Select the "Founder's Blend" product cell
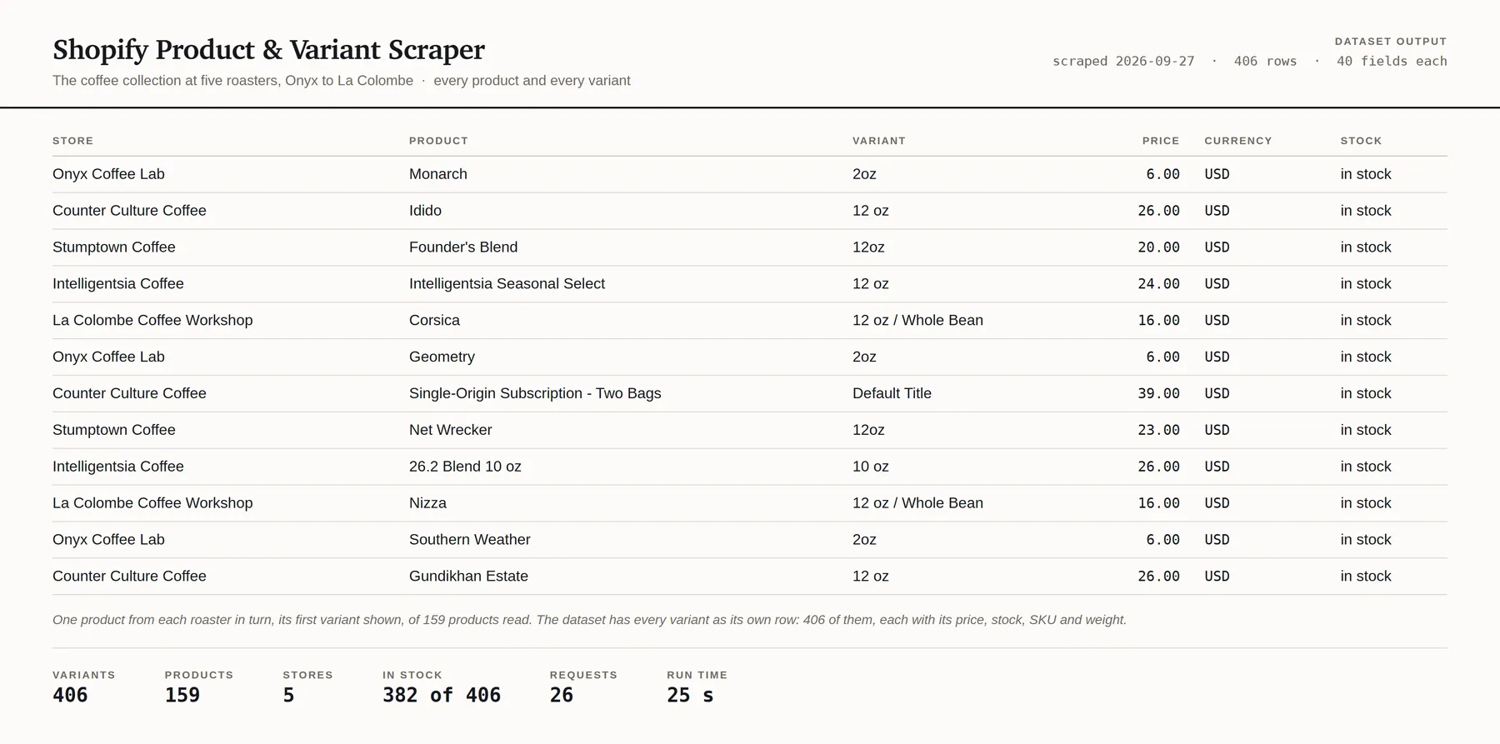This screenshot has width=1500, height=744. [463, 247]
